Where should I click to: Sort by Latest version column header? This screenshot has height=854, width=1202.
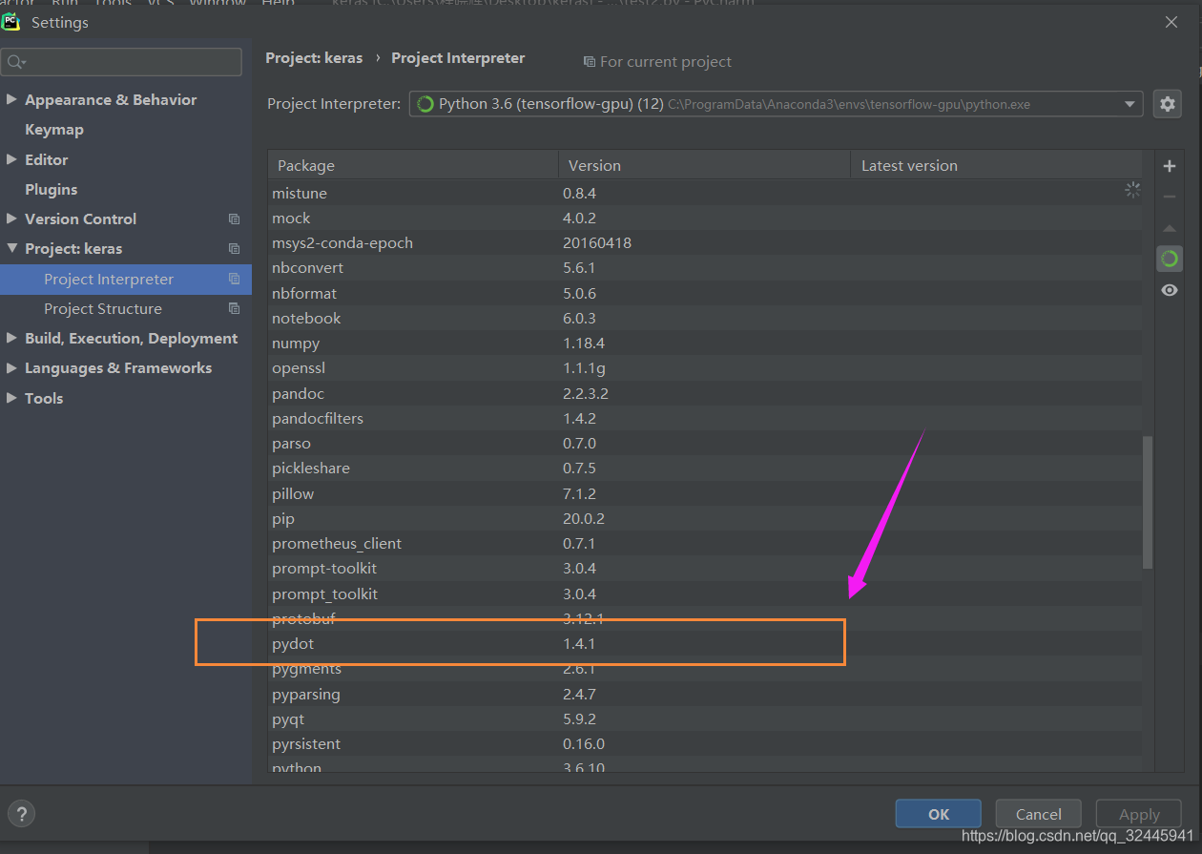(996, 165)
